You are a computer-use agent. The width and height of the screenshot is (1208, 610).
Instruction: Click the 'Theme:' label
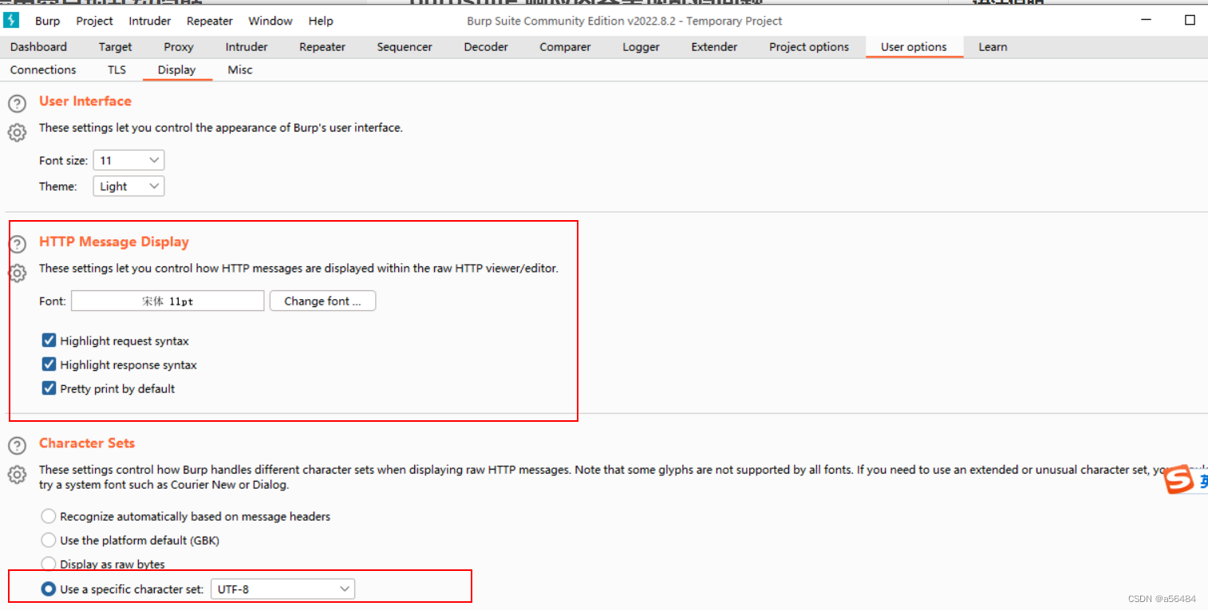pyautogui.click(x=58, y=186)
